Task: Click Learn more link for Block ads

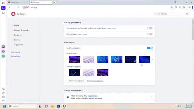Action: [111, 28]
